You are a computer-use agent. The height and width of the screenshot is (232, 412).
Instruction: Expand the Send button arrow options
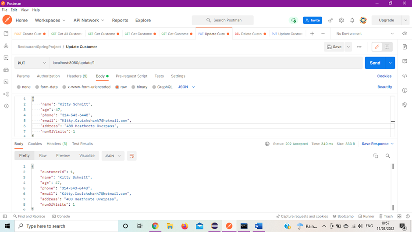(390, 63)
